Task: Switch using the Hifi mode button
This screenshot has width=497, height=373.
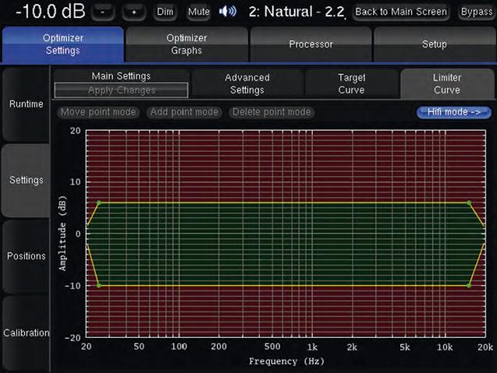Action: (x=453, y=112)
